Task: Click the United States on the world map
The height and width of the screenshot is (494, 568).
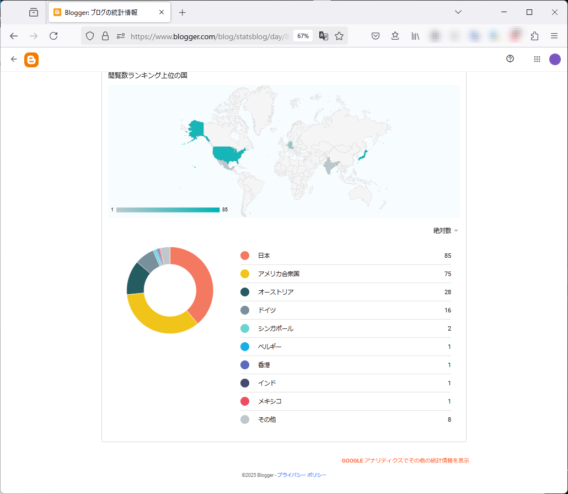Action: coord(228,153)
